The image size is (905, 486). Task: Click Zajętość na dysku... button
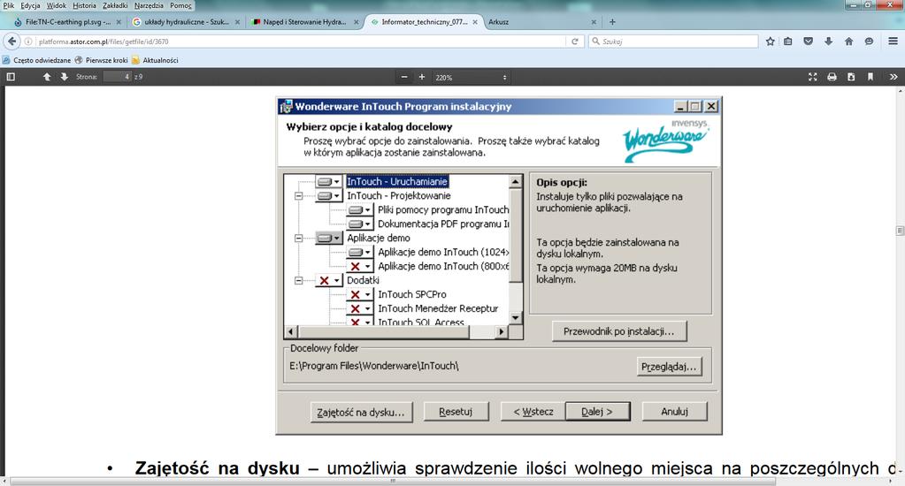pos(361,412)
